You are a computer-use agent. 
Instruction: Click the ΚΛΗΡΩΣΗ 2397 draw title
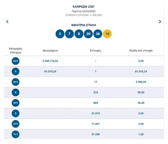(84, 6)
